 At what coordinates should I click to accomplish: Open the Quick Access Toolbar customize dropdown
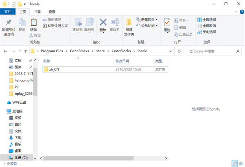[x=24, y=4]
